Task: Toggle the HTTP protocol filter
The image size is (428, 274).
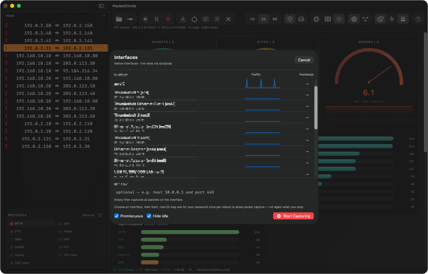Action: coord(32,223)
